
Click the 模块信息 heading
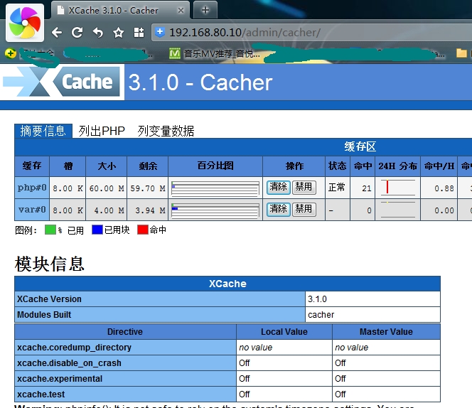(x=50, y=264)
